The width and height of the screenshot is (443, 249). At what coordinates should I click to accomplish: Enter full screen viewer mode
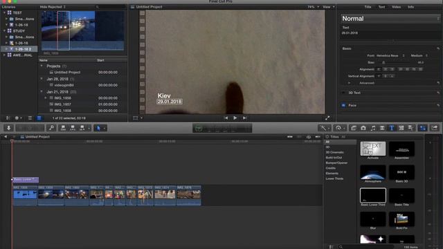327,118
